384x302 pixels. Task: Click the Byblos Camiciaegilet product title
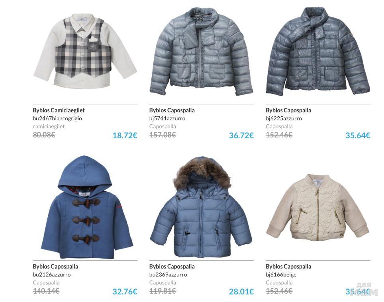(59, 110)
